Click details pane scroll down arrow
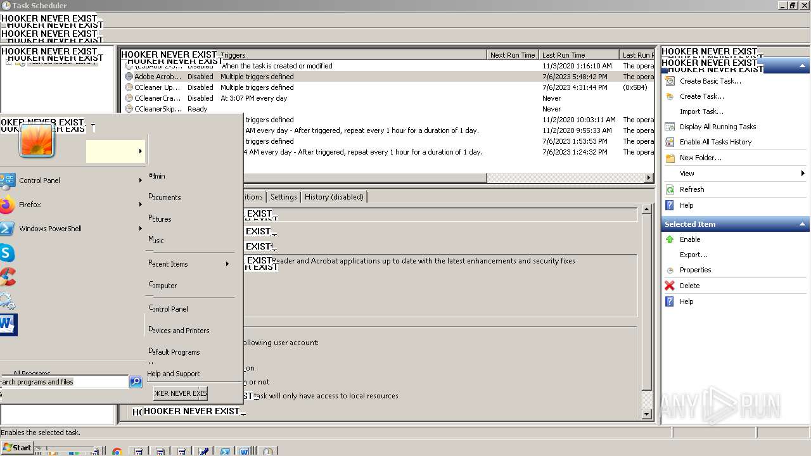This screenshot has height=456, width=811. pyautogui.click(x=646, y=414)
